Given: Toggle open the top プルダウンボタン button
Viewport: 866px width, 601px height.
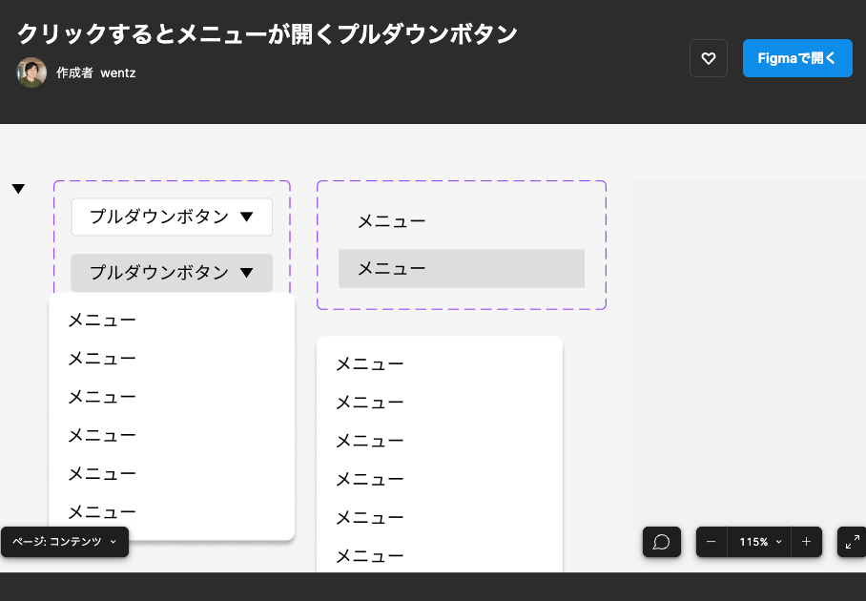Looking at the screenshot, I should (172, 217).
